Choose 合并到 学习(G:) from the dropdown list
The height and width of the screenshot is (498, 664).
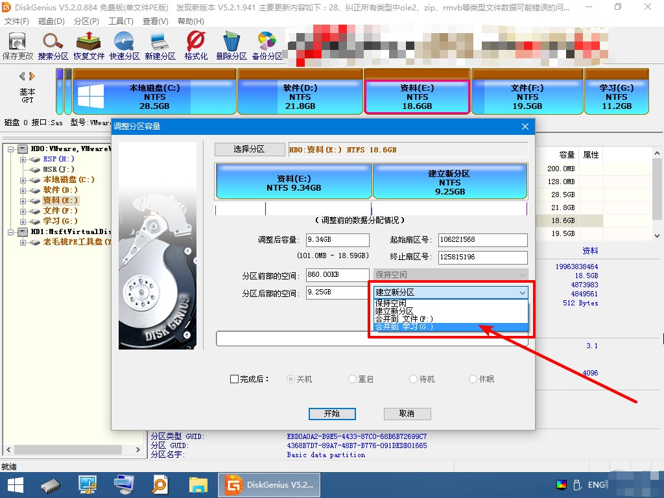(451, 327)
